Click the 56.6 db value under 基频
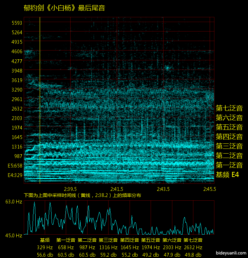The width and height of the screenshot is (248, 258). [45, 255]
